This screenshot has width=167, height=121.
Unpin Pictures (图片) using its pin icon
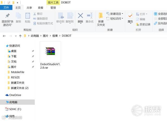[33, 67]
